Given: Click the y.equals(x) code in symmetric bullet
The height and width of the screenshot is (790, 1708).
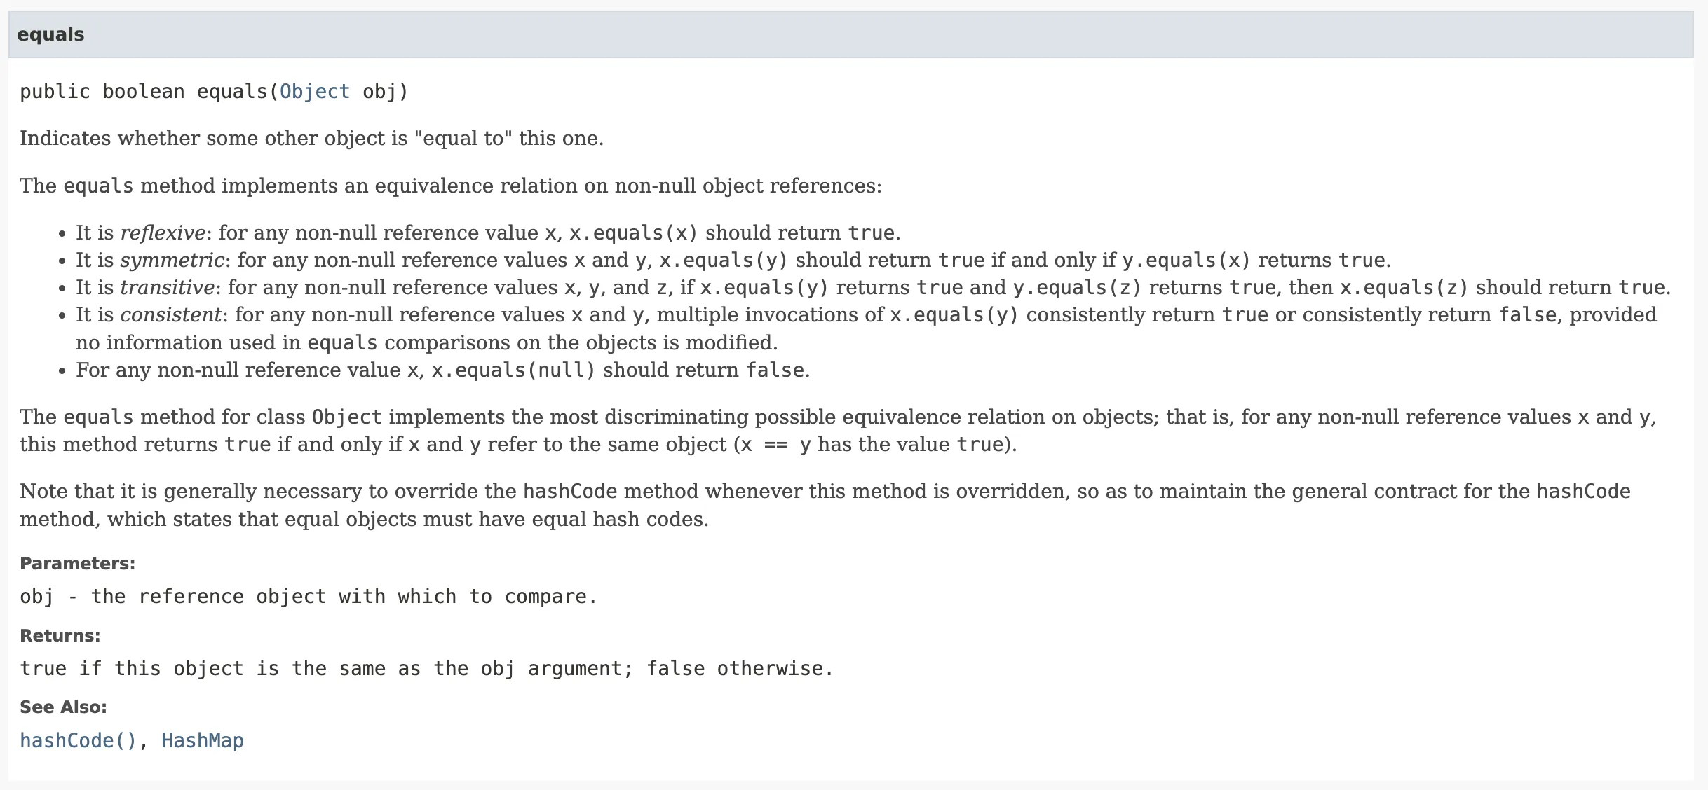Looking at the screenshot, I should coord(1186,261).
